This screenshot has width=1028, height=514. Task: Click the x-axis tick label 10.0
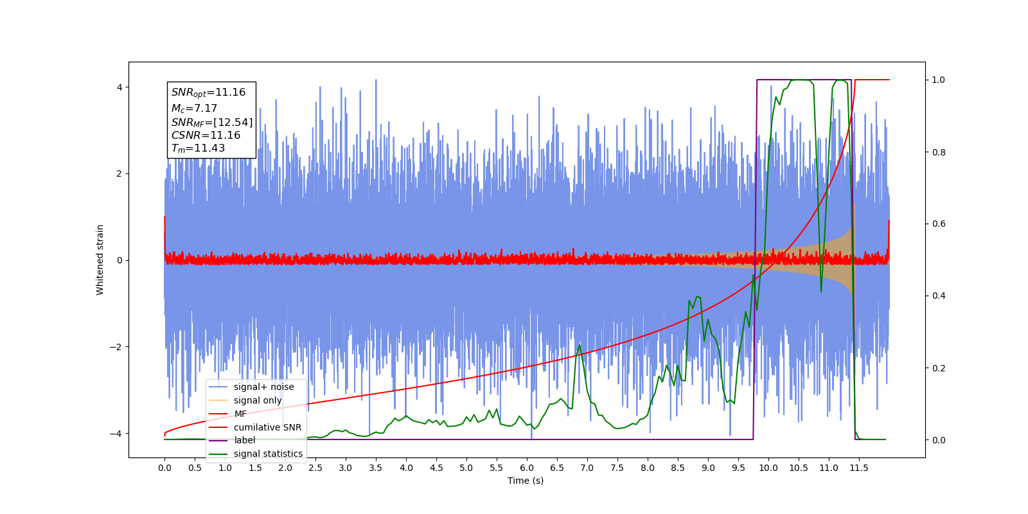click(x=768, y=468)
